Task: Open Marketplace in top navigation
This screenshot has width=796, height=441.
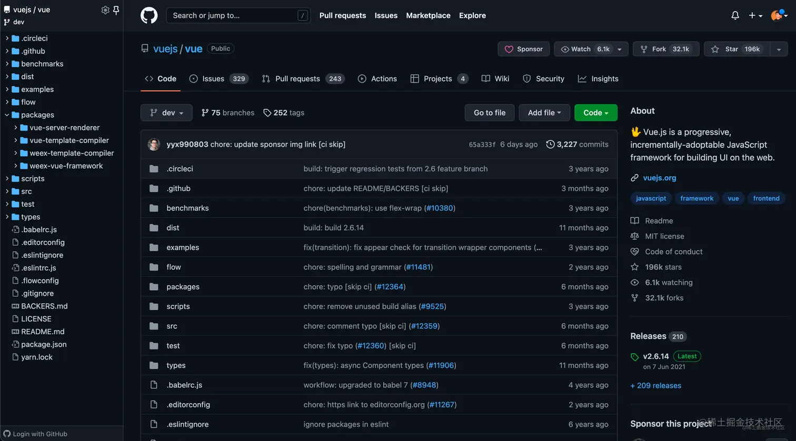Action: (x=428, y=15)
